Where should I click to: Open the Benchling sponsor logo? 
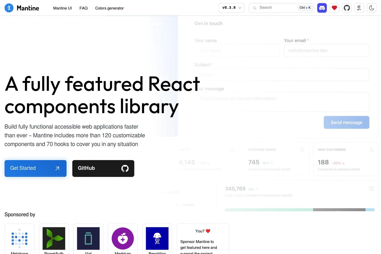coord(157,239)
